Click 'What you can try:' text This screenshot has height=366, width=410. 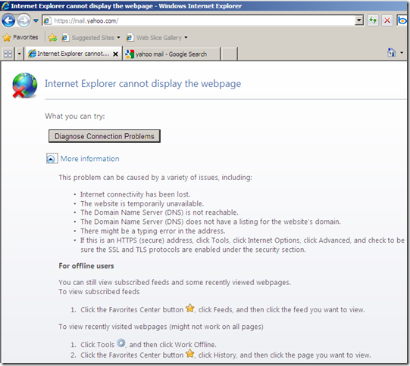(75, 116)
